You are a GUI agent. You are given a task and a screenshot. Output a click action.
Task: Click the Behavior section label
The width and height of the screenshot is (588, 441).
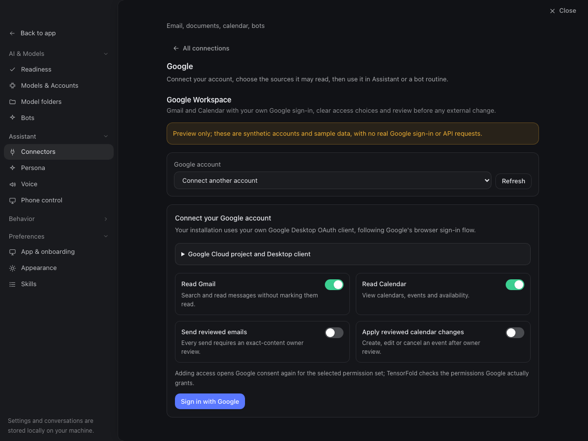point(22,219)
